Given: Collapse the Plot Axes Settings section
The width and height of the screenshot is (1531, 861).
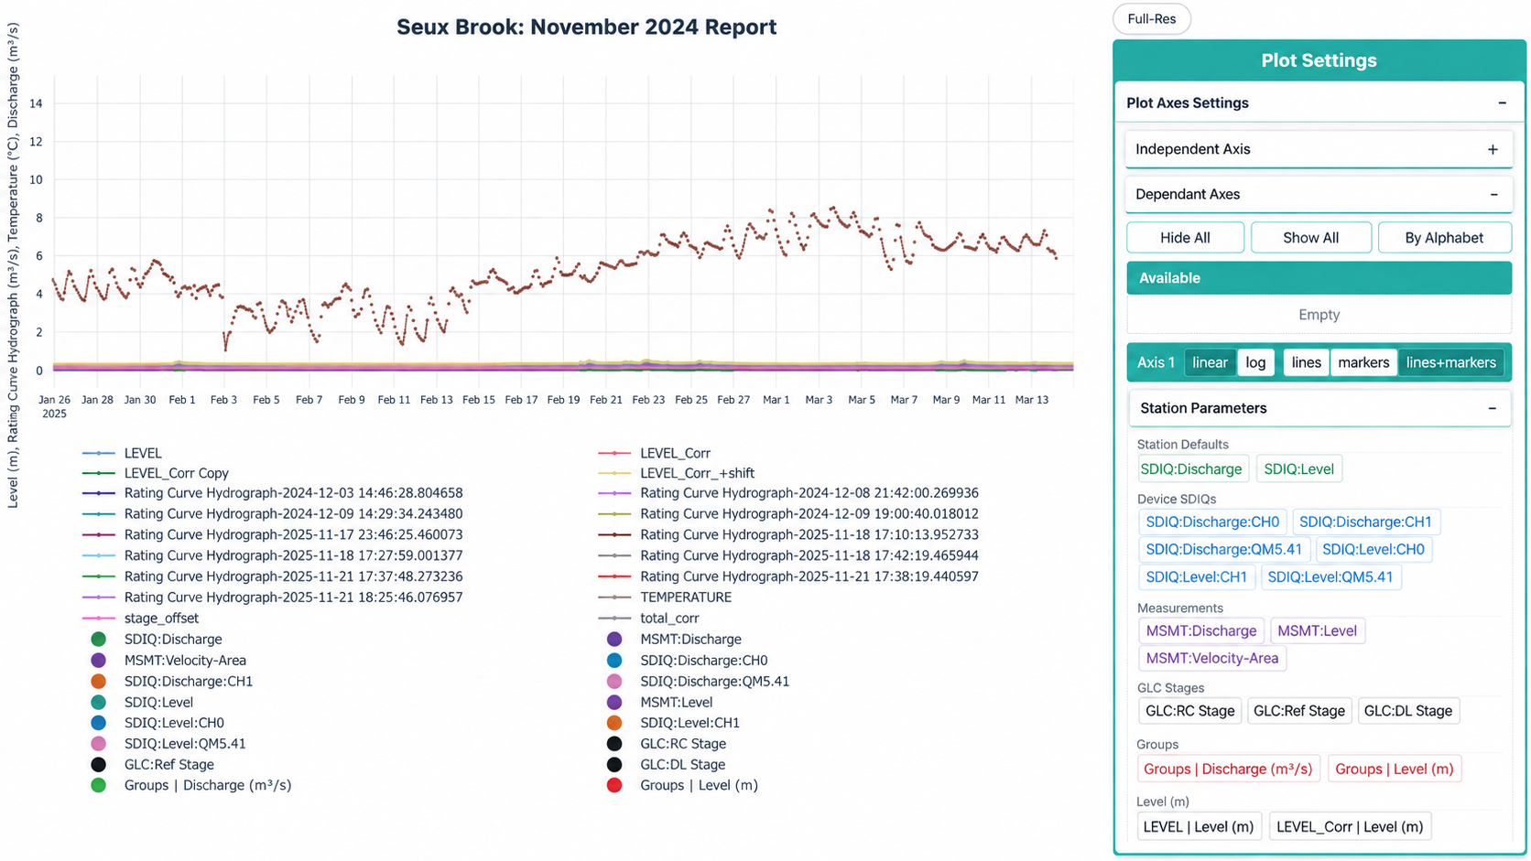Looking at the screenshot, I should 1502,103.
